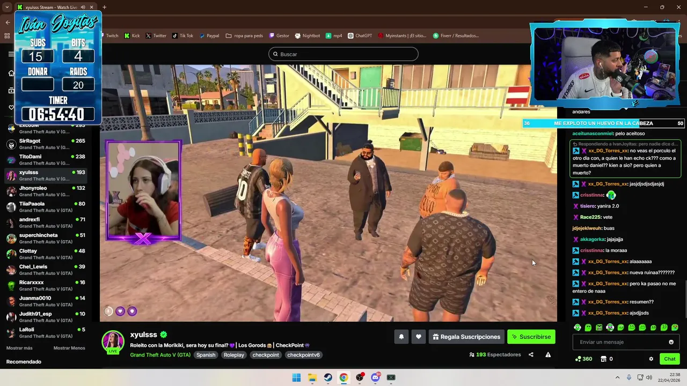Open Juanma0010 channel in sidebar
This screenshot has height=386, width=687.
[x=46, y=301]
